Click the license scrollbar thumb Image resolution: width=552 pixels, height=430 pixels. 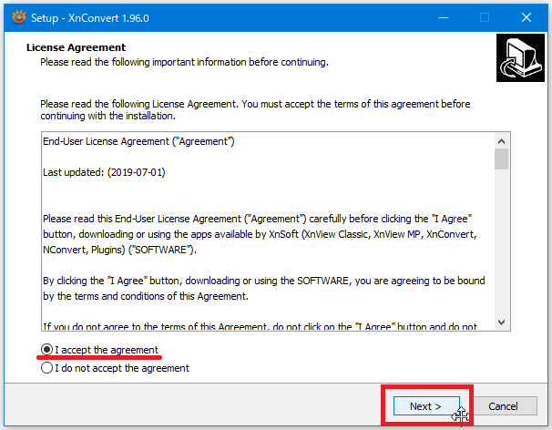(x=501, y=160)
